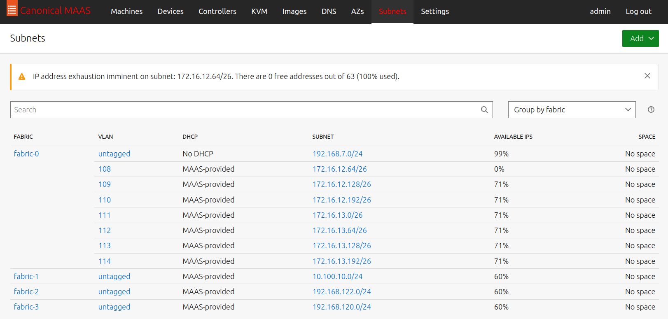Open the admin user link
668x319 pixels.
click(600, 12)
